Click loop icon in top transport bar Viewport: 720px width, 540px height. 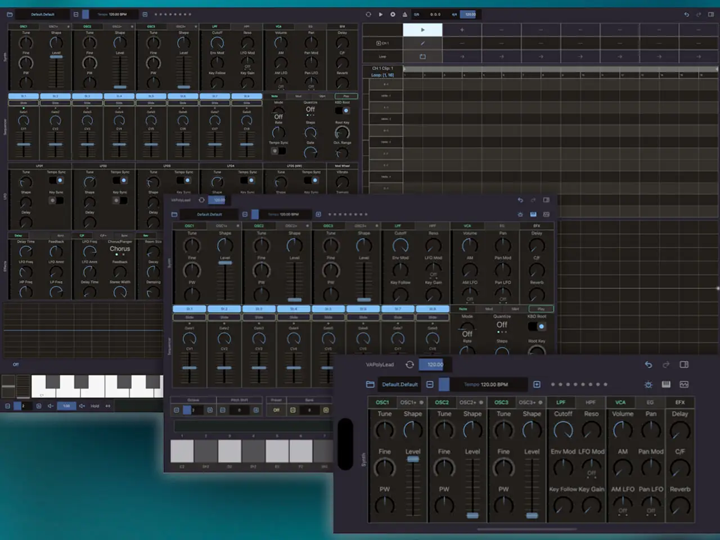click(x=368, y=14)
